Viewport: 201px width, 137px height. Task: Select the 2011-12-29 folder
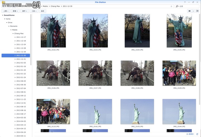(21, 52)
